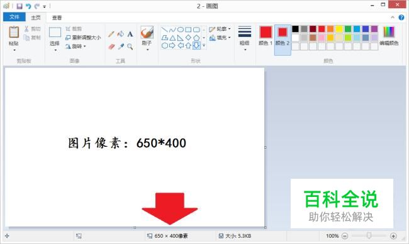Open the File menu tab
The height and width of the screenshot is (244, 409).
pos(14,17)
